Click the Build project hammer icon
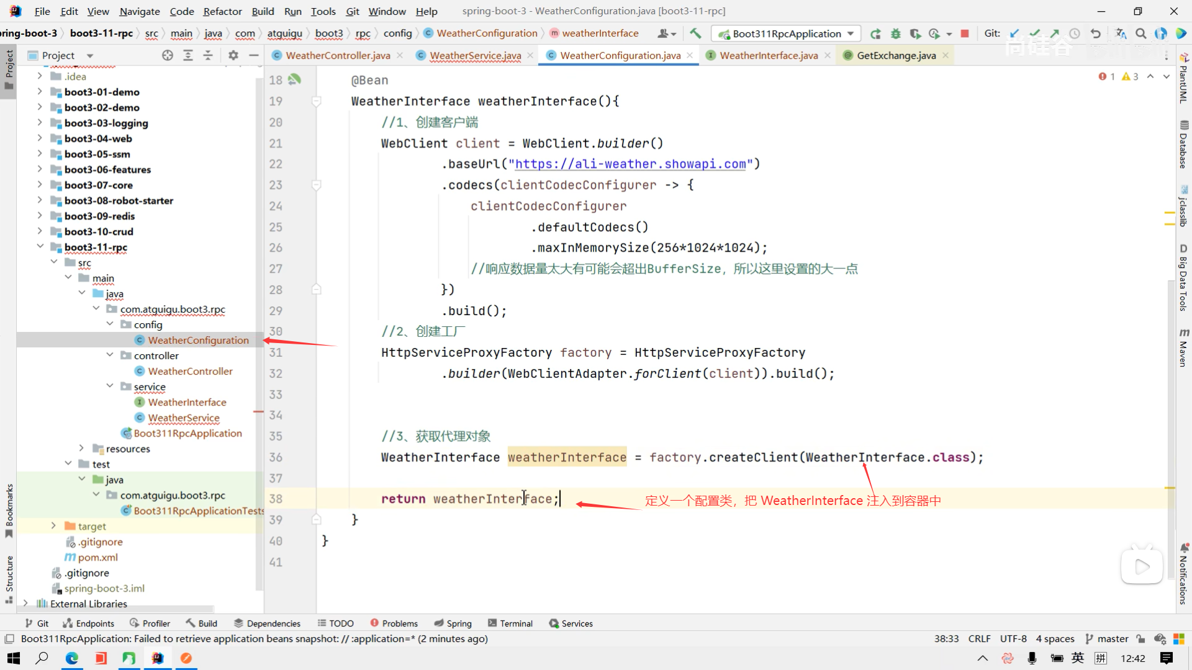The image size is (1192, 670). click(695, 33)
